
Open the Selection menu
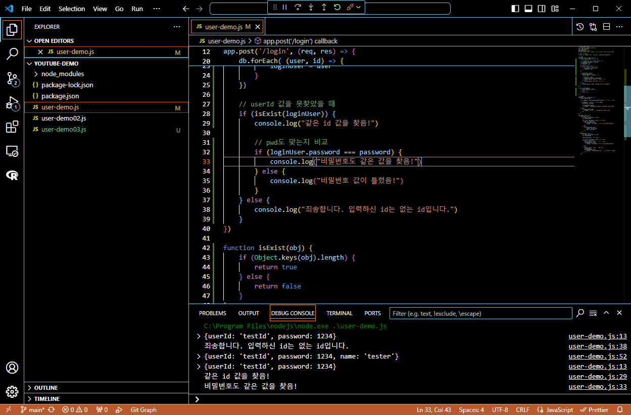tap(72, 9)
